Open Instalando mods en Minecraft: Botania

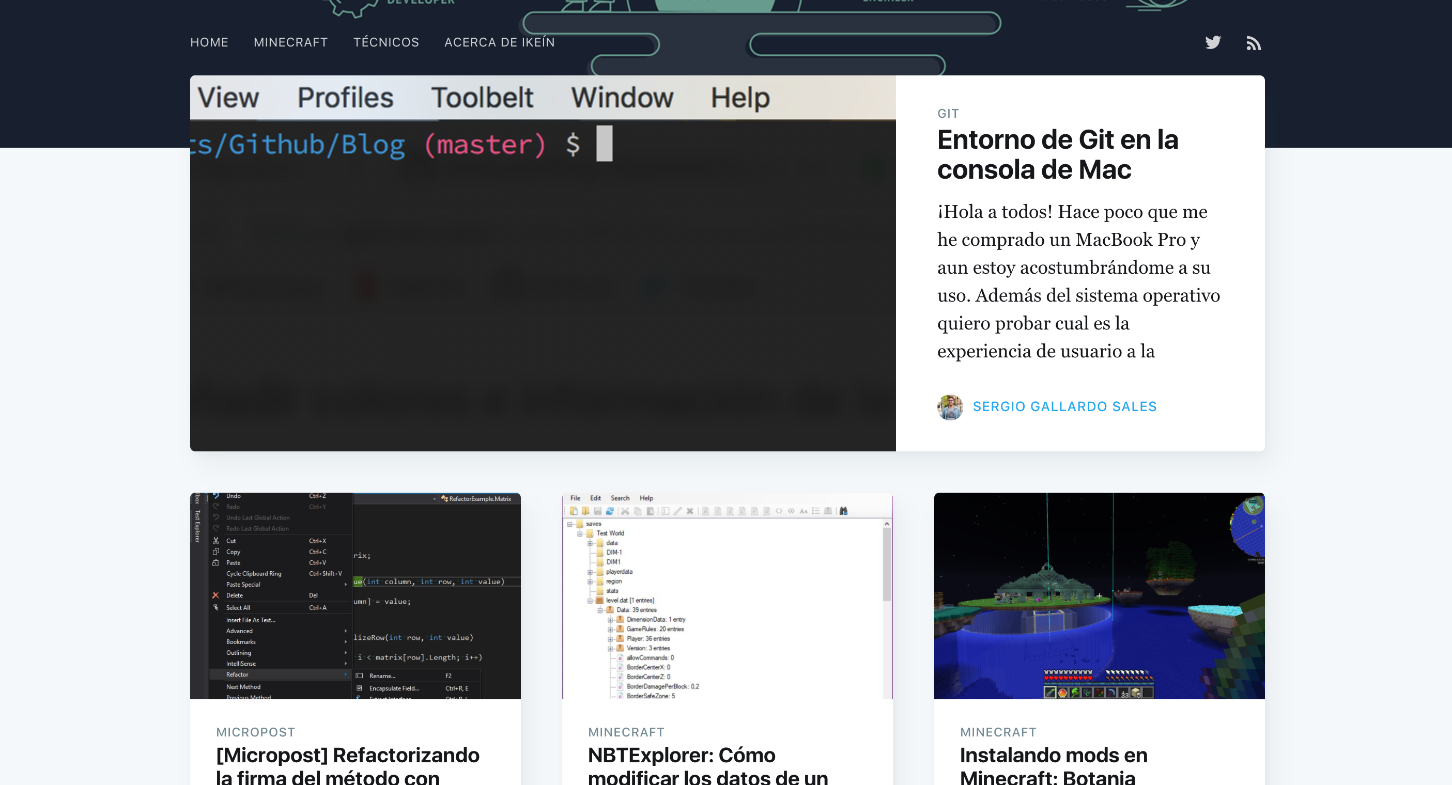point(1054,765)
